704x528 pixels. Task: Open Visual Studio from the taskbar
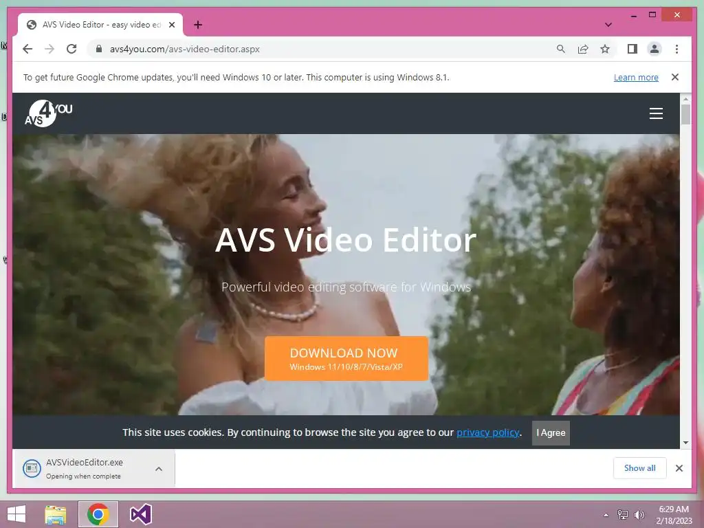tap(140, 514)
